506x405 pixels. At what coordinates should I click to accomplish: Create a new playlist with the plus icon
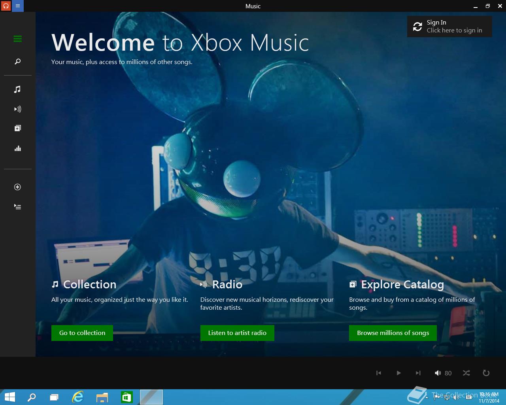point(17,187)
